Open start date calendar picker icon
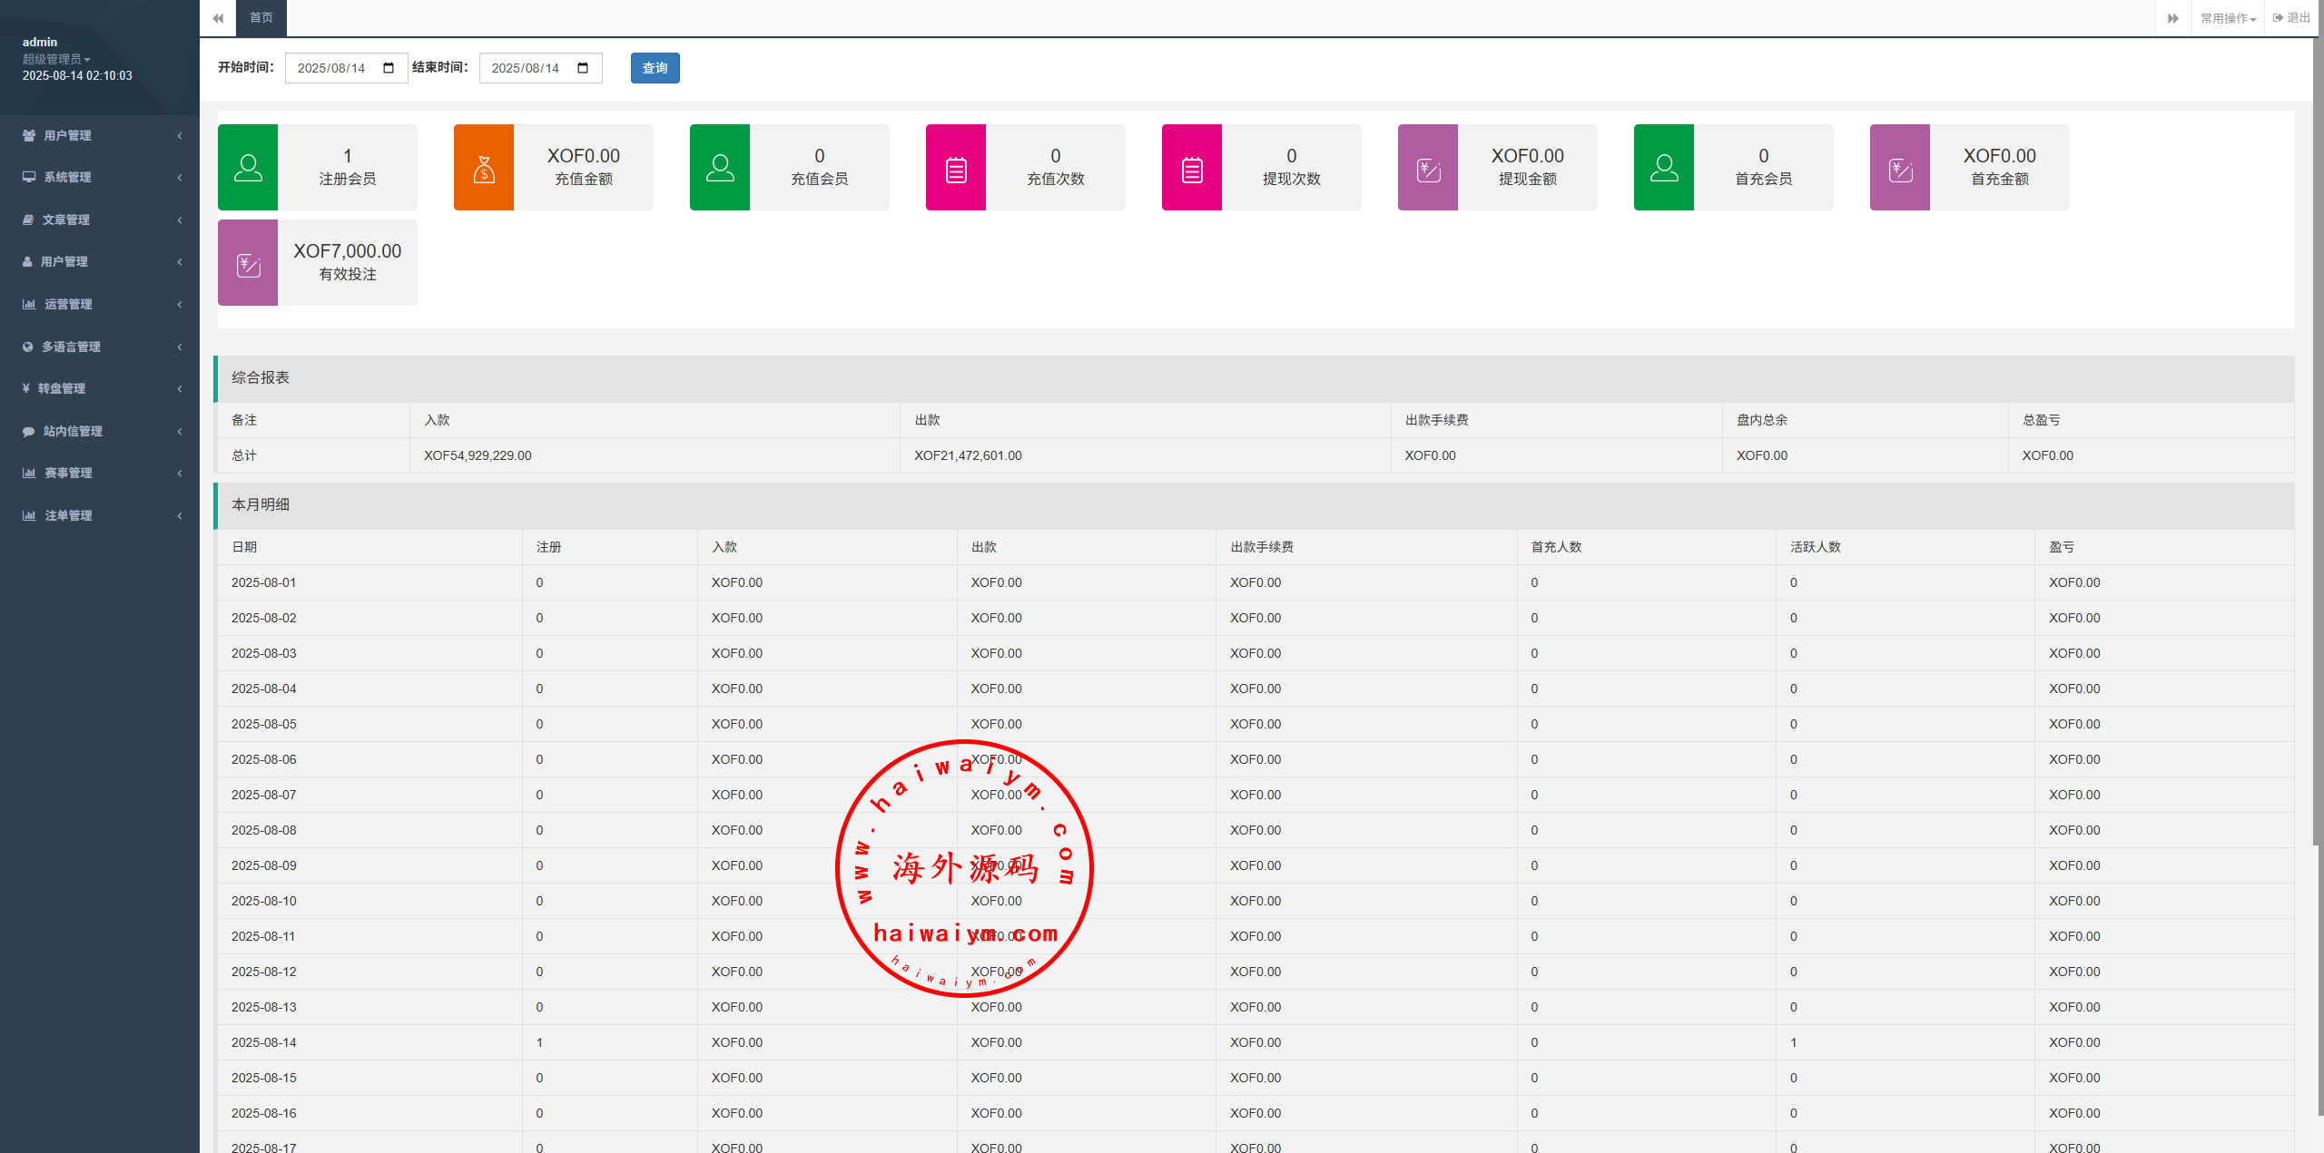2324x1153 pixels. click(x=389, y=68)
